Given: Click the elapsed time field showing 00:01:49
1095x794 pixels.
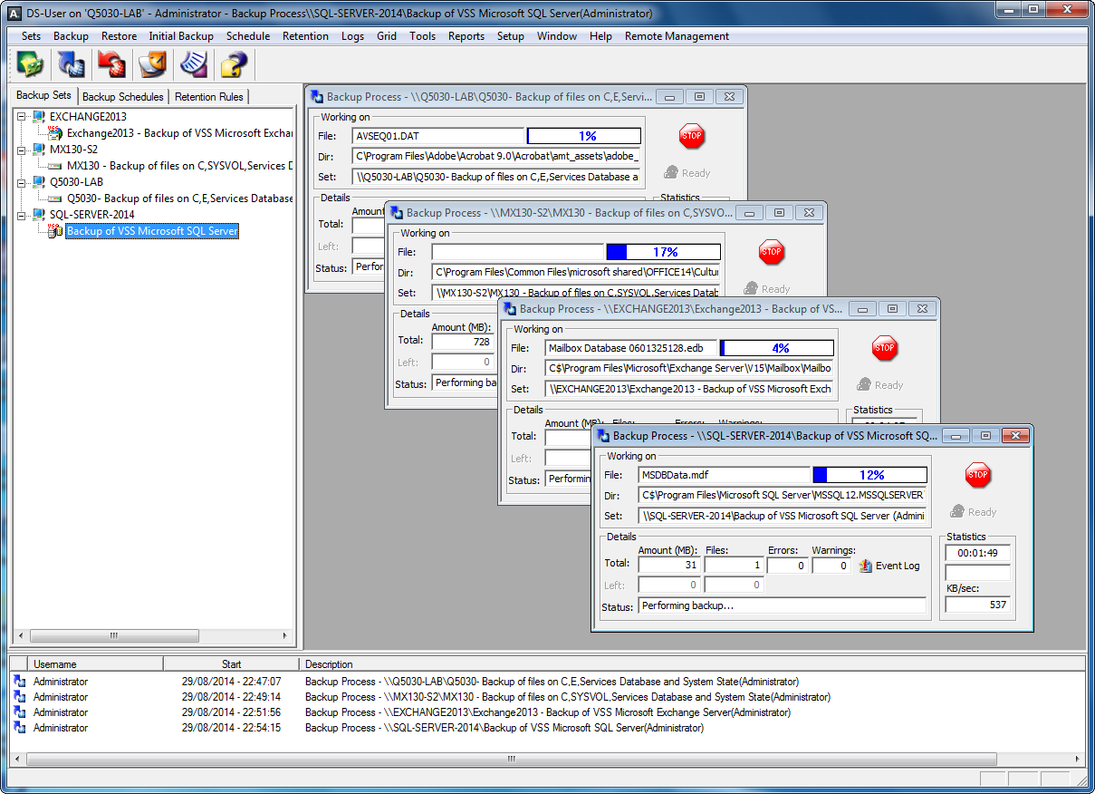Looking at the screenshot, I should tap(977, 553).
